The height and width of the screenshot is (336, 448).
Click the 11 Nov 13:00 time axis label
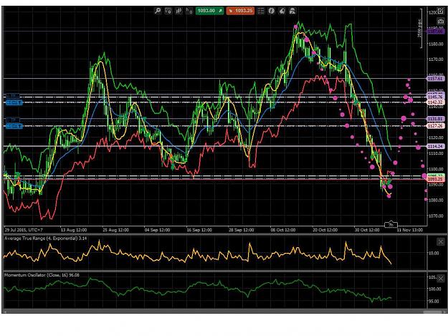click(x=410, y=230)
